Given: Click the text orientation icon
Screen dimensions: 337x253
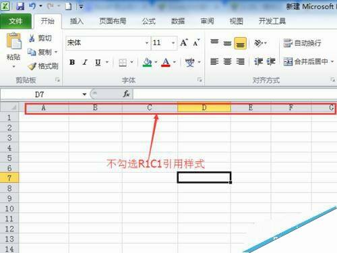Looking at the screenshot, I should tap(258, 43).
